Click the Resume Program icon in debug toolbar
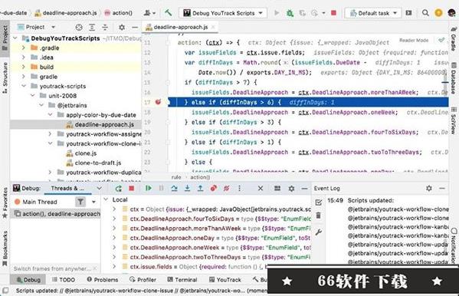Screen dimensions: 459x296 (149, 188)
